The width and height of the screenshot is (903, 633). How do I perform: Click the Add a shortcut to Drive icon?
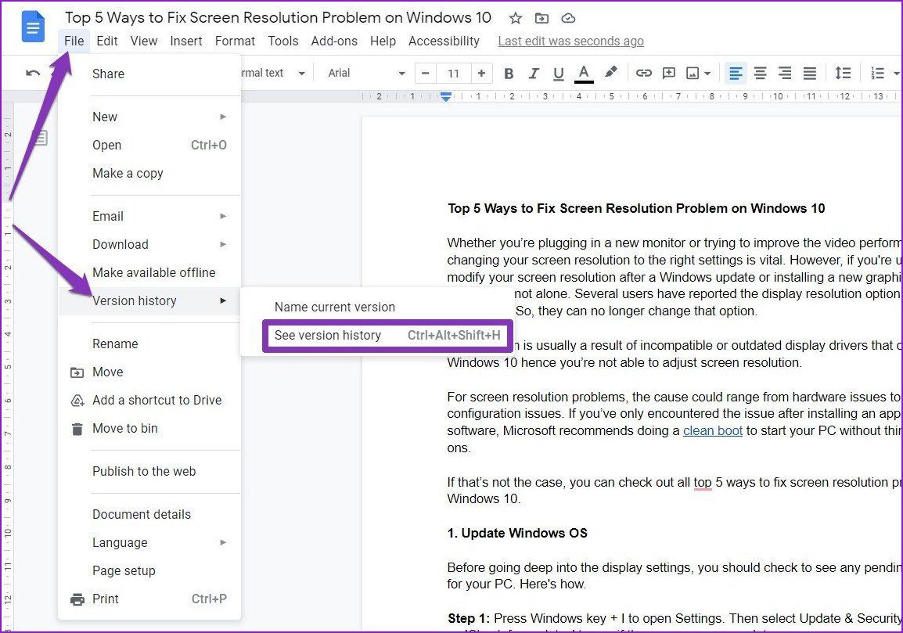[77, 401]
